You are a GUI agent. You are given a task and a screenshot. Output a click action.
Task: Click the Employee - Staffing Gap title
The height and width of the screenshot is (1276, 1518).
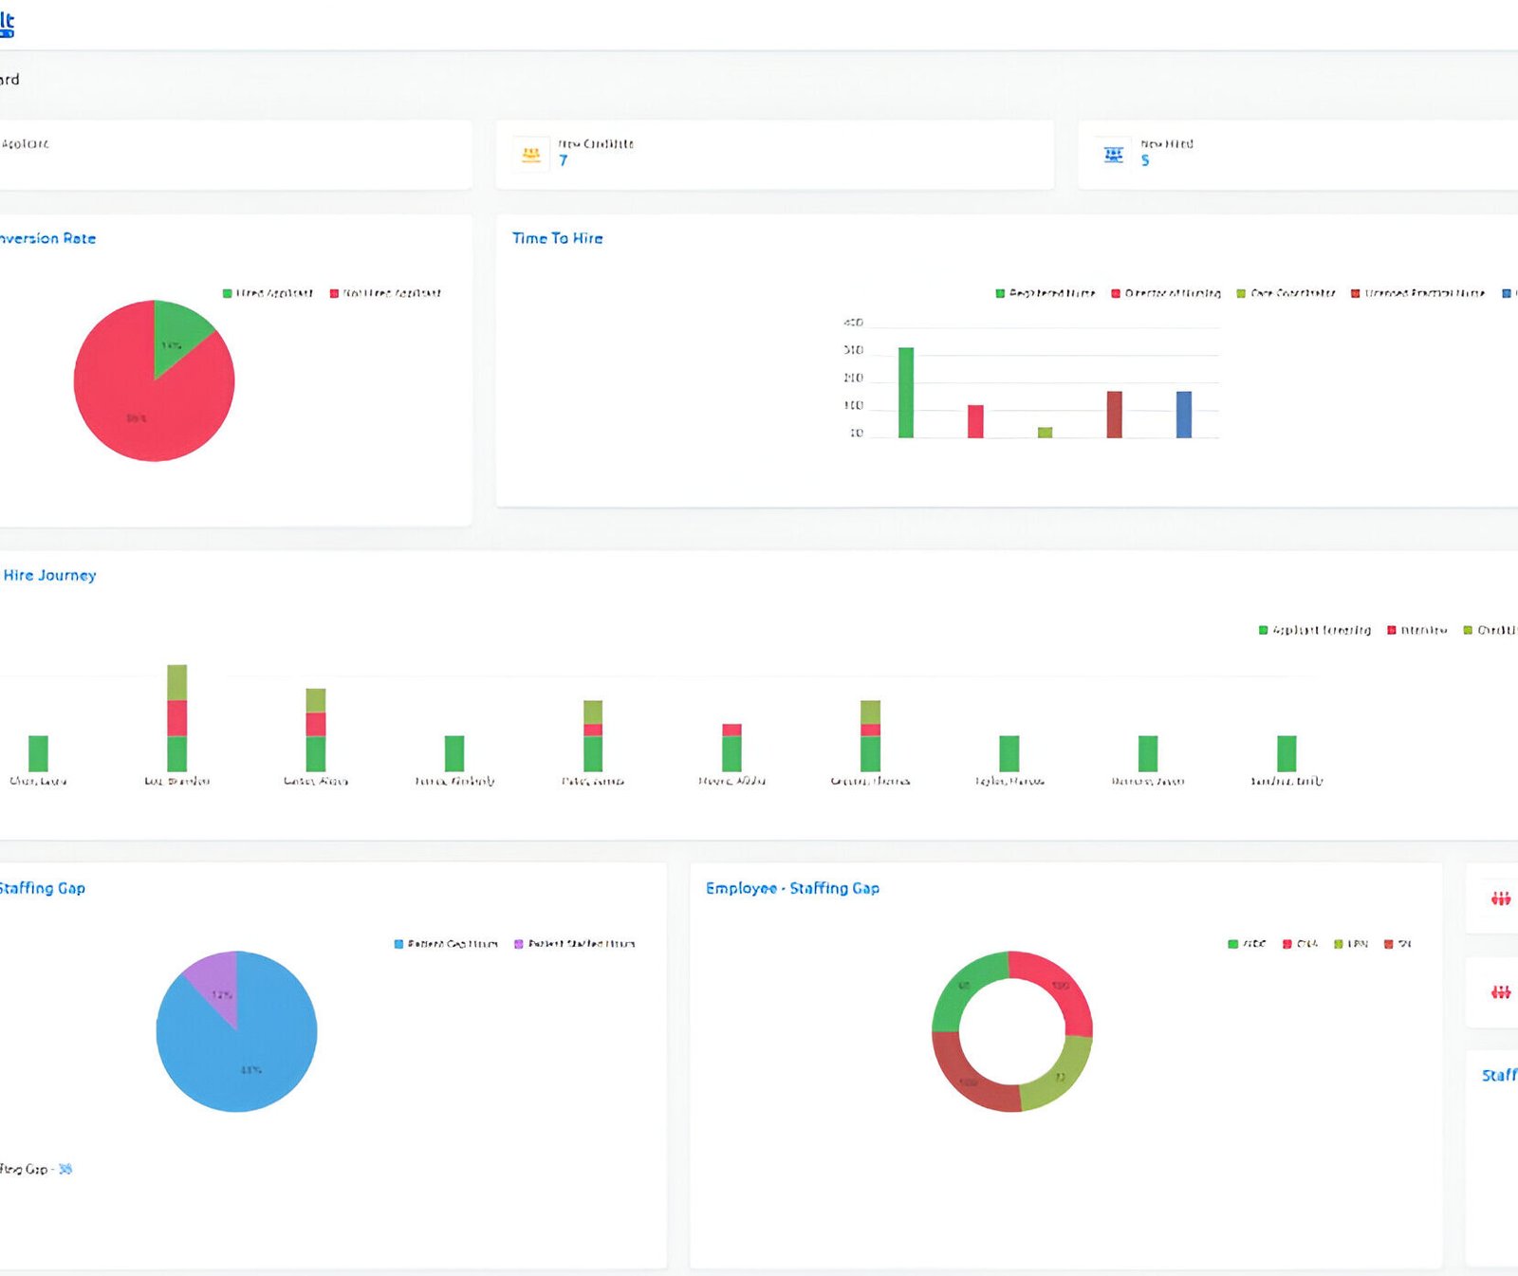pos(792,888)
